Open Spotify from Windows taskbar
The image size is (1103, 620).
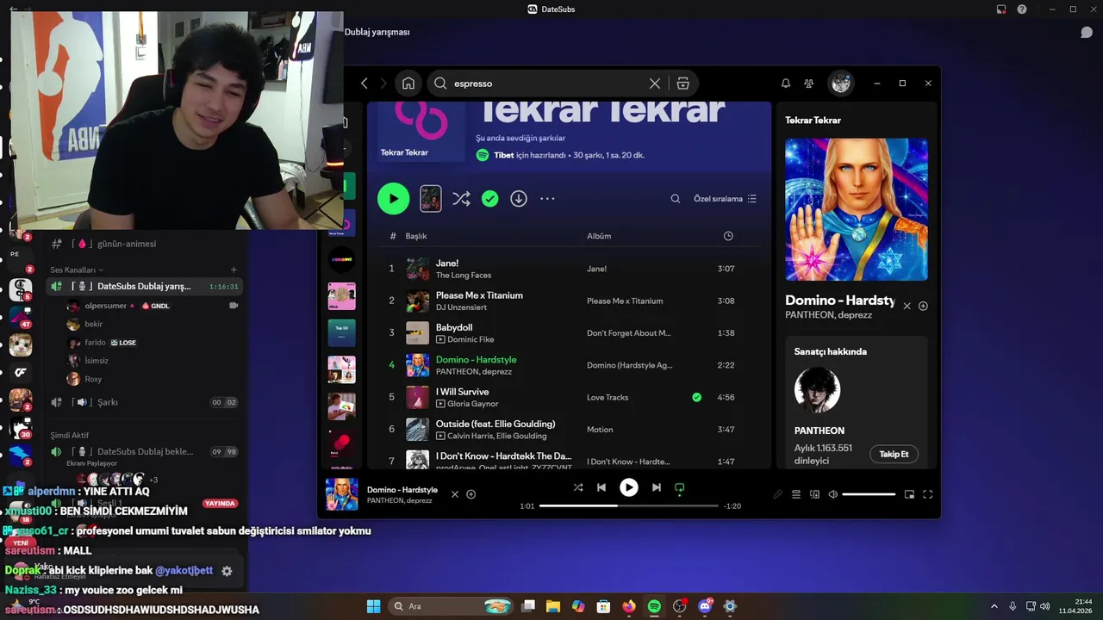click(x=654, y=606)
